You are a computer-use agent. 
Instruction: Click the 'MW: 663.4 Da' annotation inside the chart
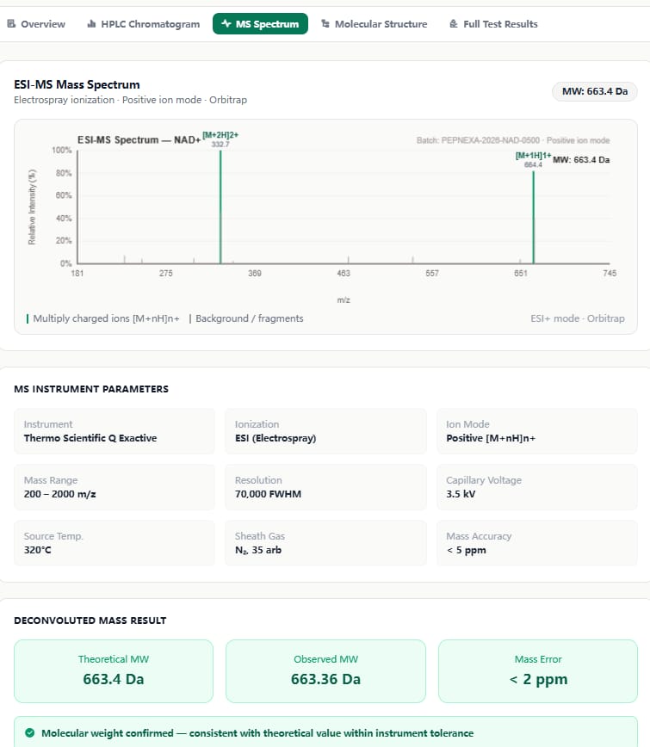point(581,159)
